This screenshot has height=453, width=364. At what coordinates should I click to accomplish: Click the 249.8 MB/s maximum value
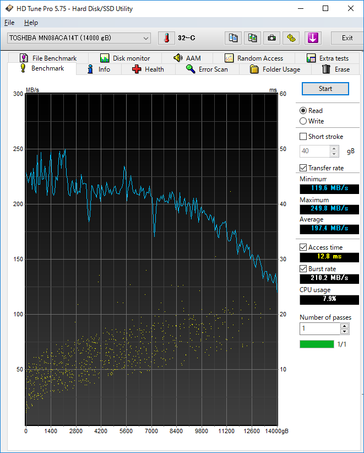coord(329,208)
